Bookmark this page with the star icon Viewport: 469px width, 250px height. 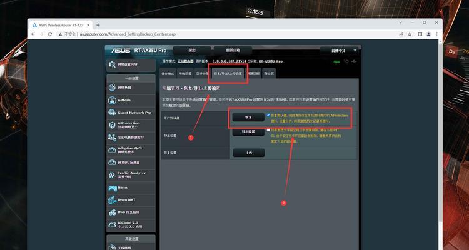(x=410, y=34)
